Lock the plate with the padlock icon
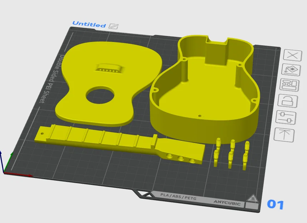 point(288,101)
